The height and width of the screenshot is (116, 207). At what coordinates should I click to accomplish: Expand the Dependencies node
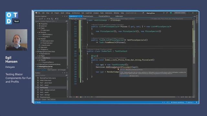click(x=38, y=54)
